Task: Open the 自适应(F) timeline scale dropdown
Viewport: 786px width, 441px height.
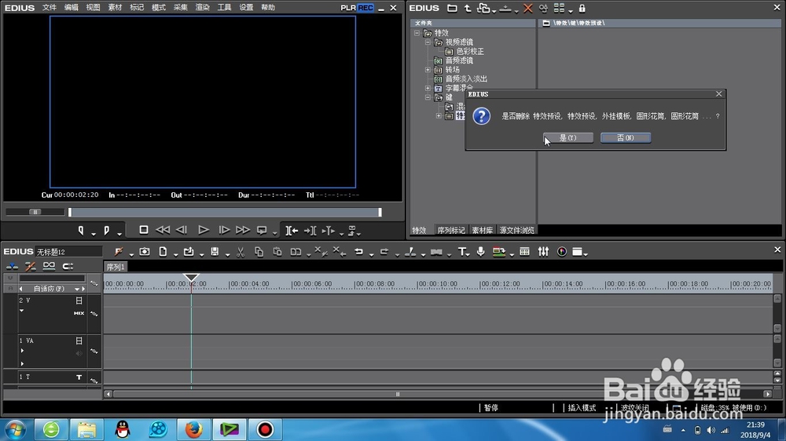Action: [x=77, y=289]
